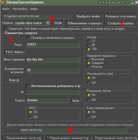Select Разрешить ботов Off radio
Screen dimensions: 138x140
tap(89, 100)
